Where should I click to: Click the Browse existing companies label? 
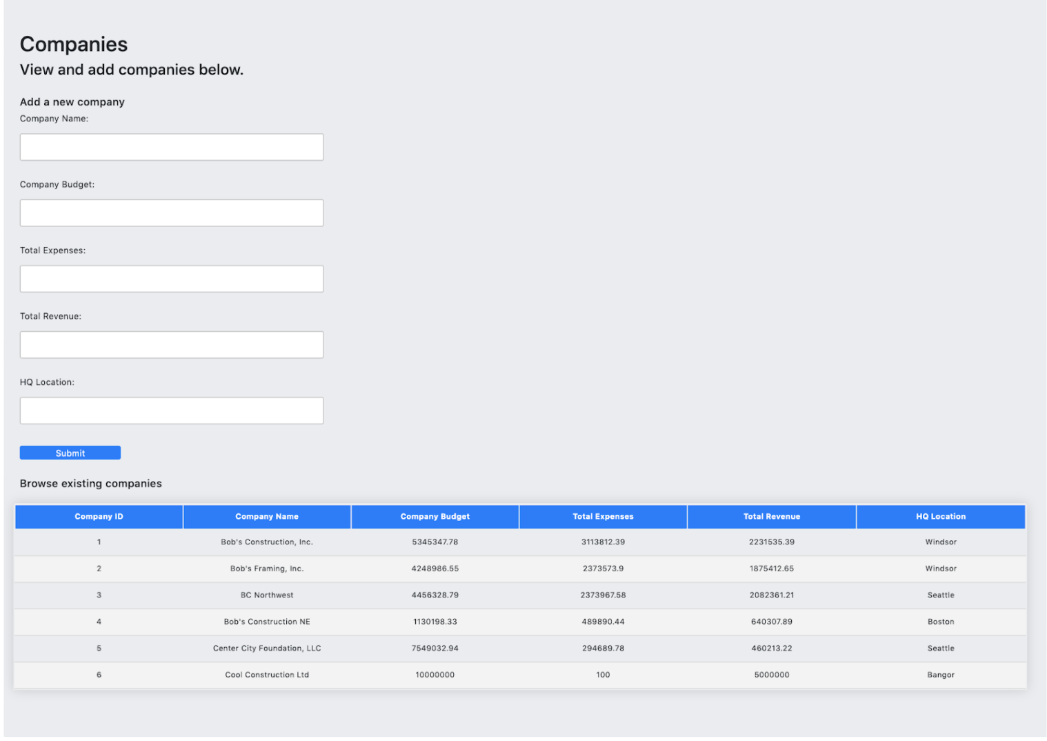(90, 483)
